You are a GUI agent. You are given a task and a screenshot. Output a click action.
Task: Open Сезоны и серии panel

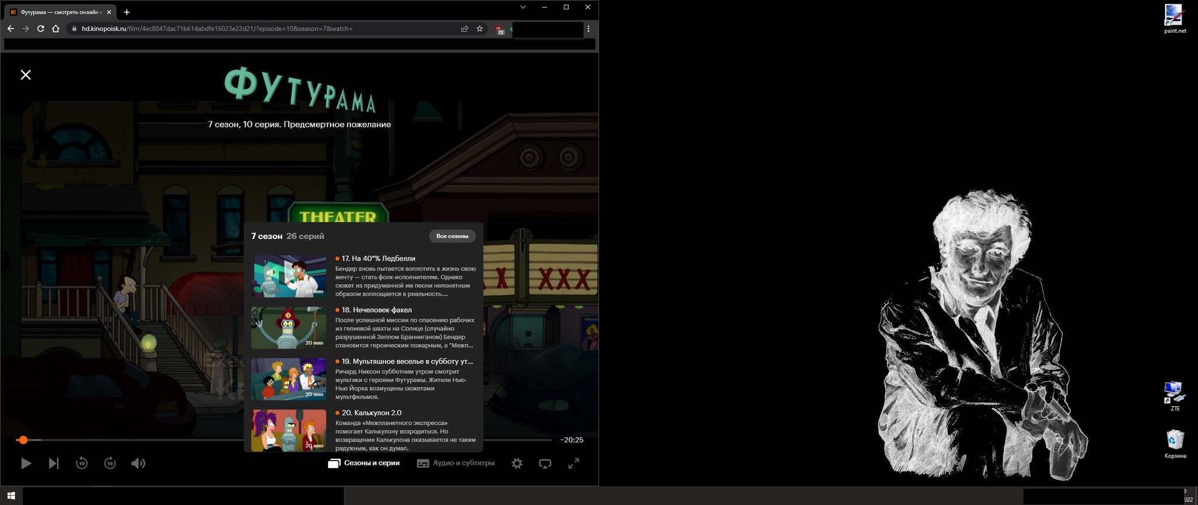pos(364,463)
